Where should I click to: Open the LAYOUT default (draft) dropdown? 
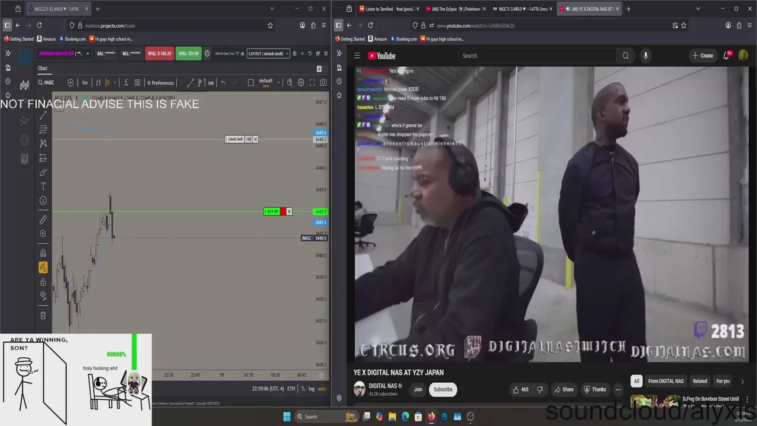(268, 53)
